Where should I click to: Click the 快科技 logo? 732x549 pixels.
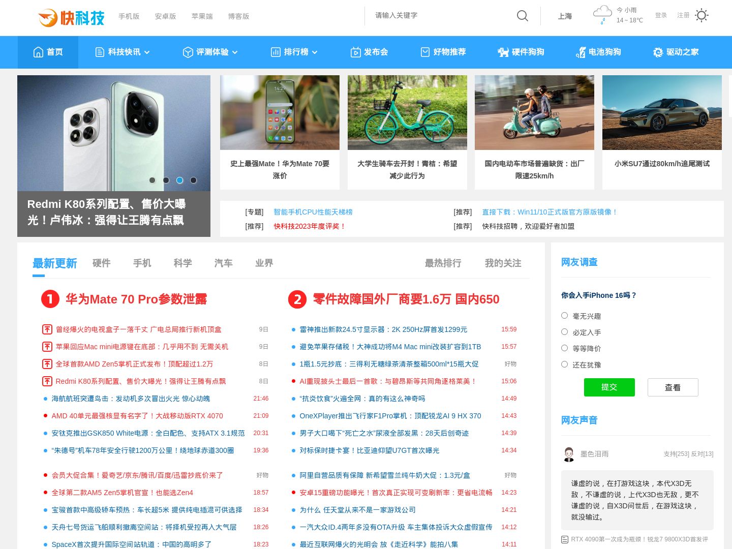tap(72, 18)
